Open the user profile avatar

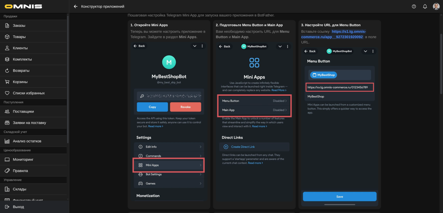[x=436, y=6]
